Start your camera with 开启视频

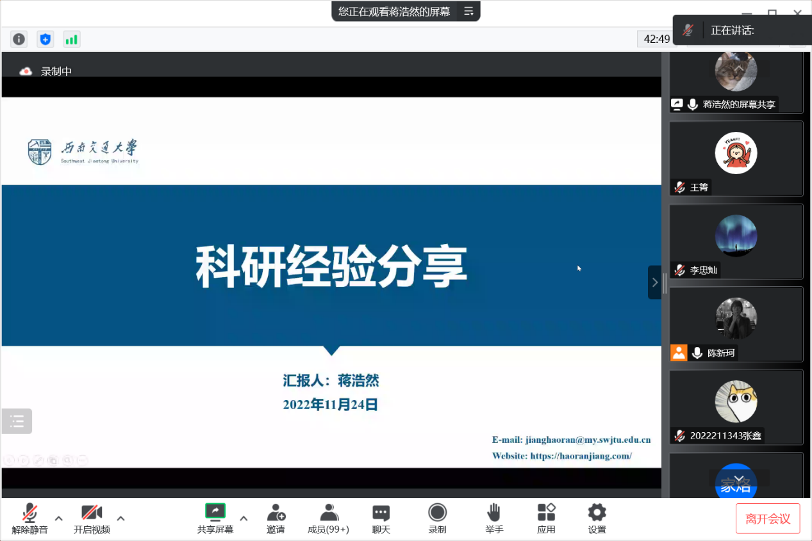click(92, 519)
